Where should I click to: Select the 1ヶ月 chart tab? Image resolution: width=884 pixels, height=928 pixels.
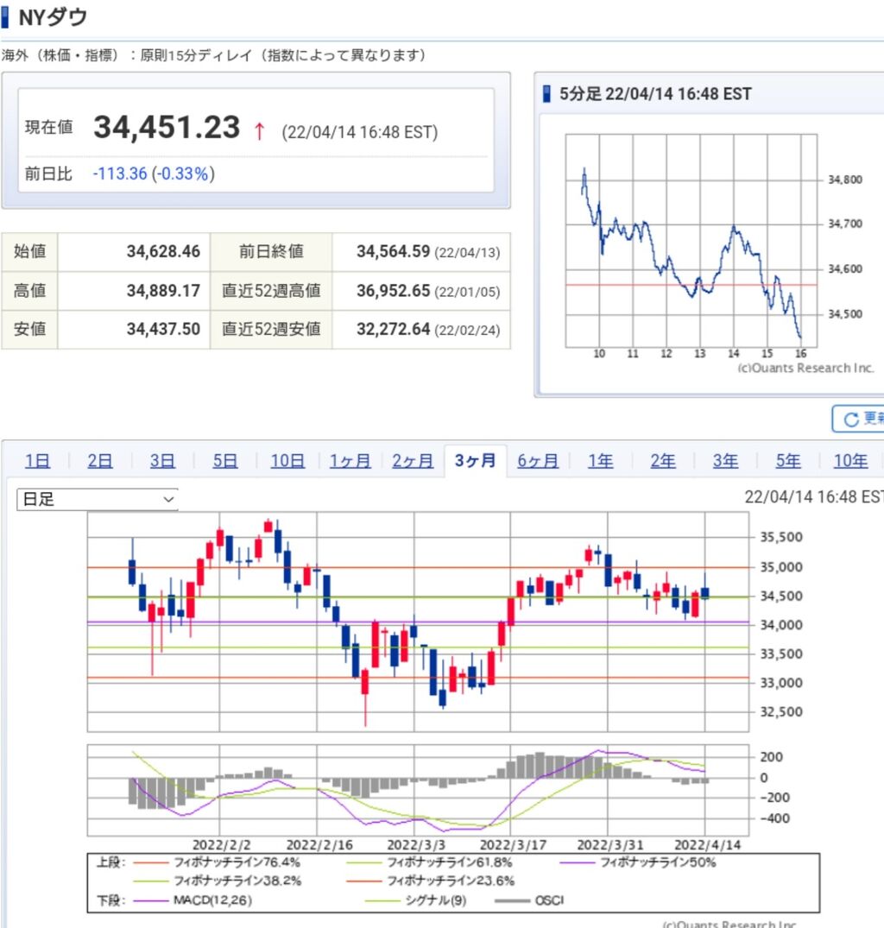pyautogui.click(x=350, y=460)
